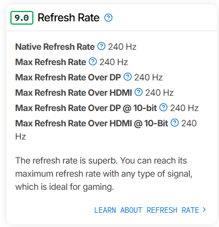Click chevron arrow after Learn About Refresh Rate
The height and width of the screenshot is (227, 219).
pyautogui.click(x=204, y=210)
